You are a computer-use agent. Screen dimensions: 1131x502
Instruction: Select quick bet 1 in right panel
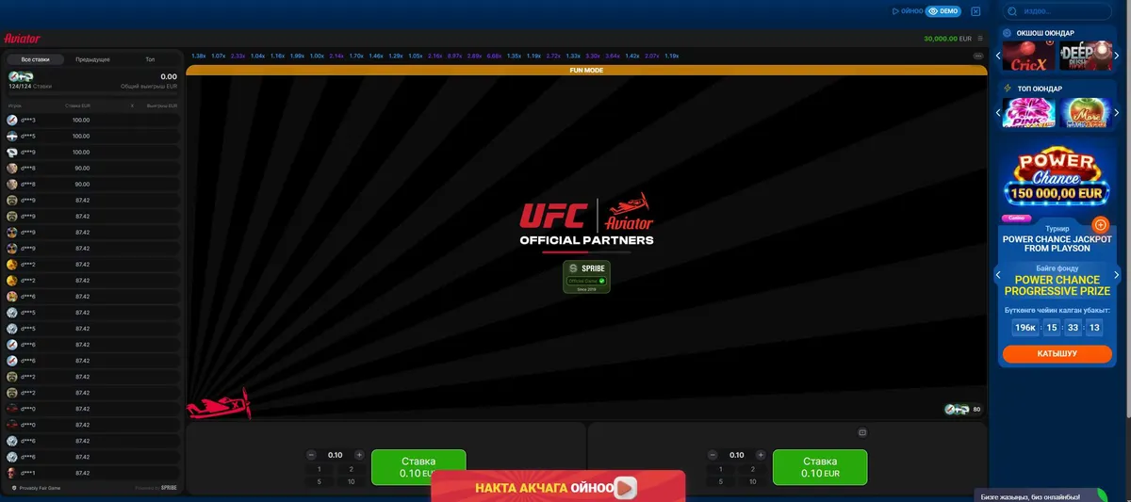click(x=721, y=469)
